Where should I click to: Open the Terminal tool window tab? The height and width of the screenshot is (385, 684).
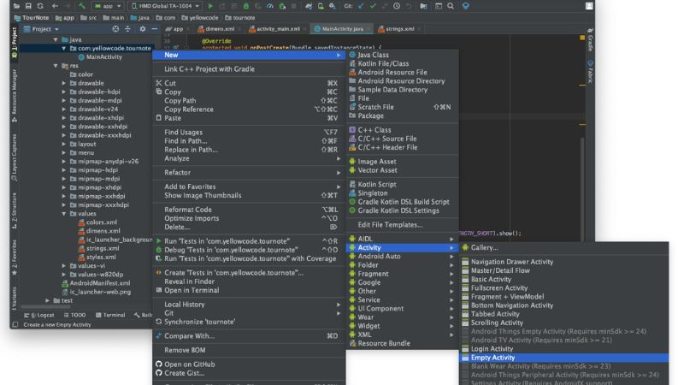coord(110,315)
